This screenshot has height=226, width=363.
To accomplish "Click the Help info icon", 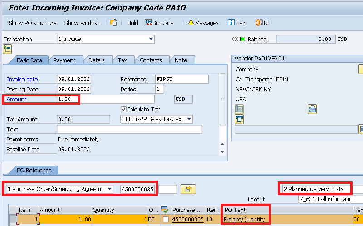I will pyautogui.click(x=237, y=23).
